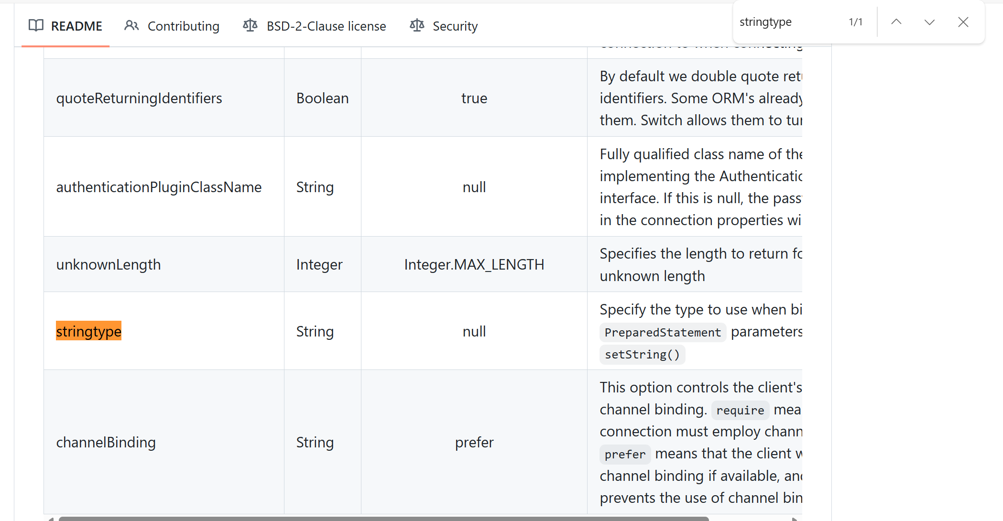Switch to the Security tab
The height and width of the screenshot is (521, 1003).
[444, 26]
